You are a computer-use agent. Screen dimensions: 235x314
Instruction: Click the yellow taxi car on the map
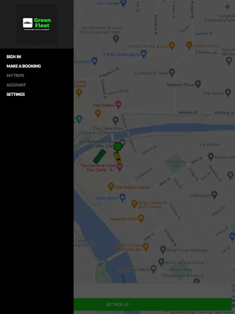tap(118, 157)
